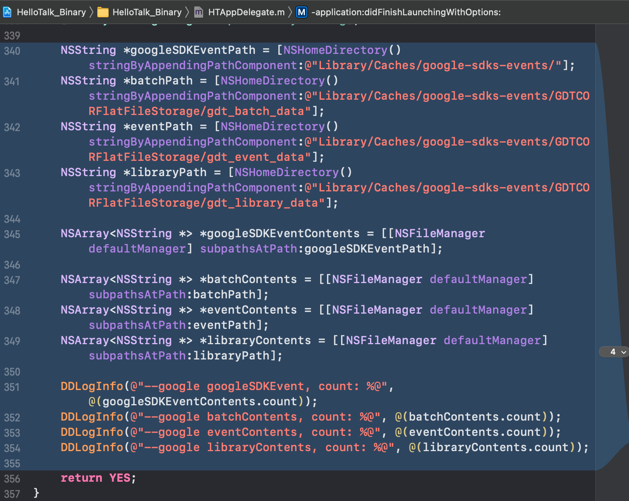Click subpathsAtPath:batchPath call
Screen dimensions: 629x501
click(172, 295)
